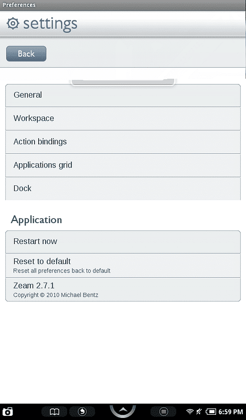Select Reset to default option
The width and height of the screenshot is (246, 420).
tap(123, 266)
